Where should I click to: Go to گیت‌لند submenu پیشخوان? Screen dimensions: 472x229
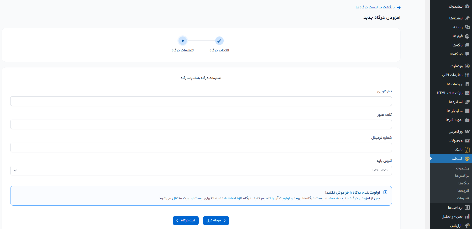pos(462,168)
